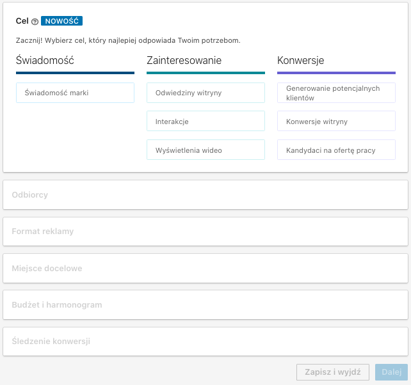Image resolution: width=411 pixels, height=385 pixels.
Task: Click the purple bar under Konwersje
Action: pos(336,73)
